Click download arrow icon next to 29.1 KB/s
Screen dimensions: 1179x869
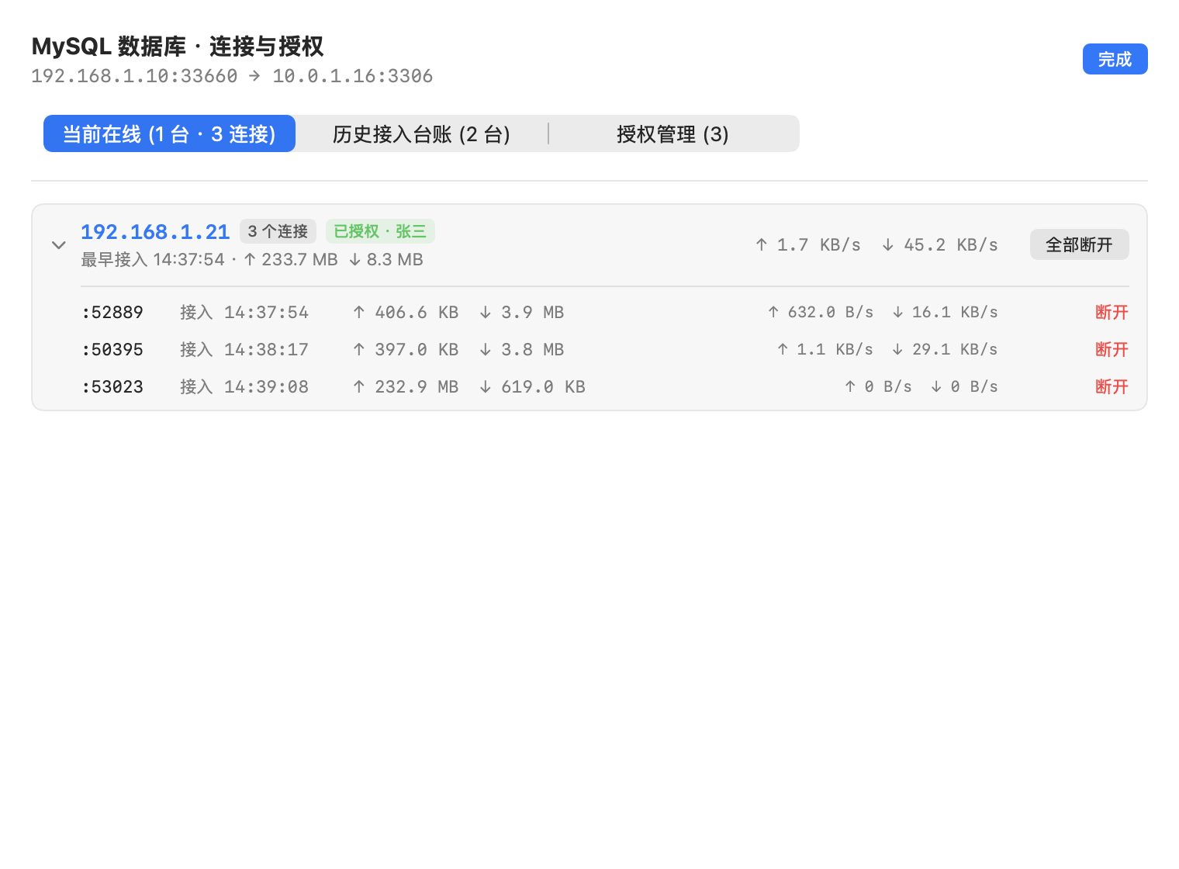pyautogui.click(x=897, y=349)
